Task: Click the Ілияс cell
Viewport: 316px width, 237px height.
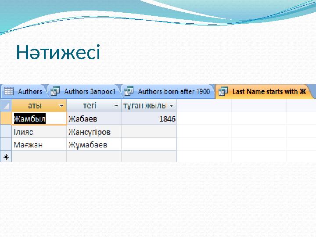Action: click(39, 132)
